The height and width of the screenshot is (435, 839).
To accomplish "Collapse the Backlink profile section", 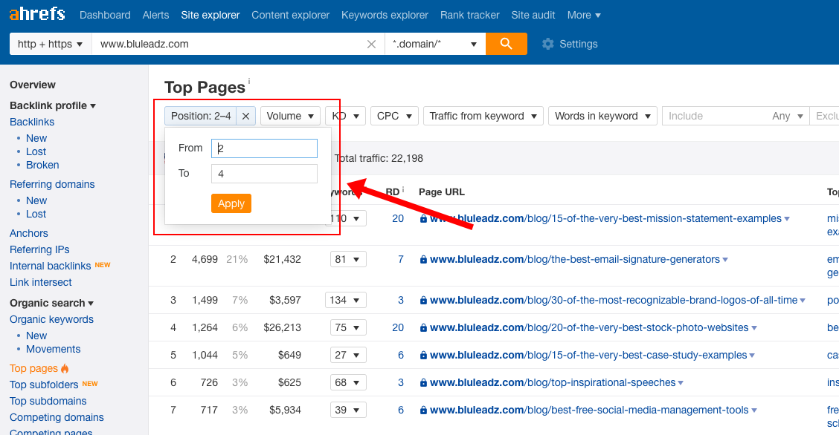I will point(52,105).
